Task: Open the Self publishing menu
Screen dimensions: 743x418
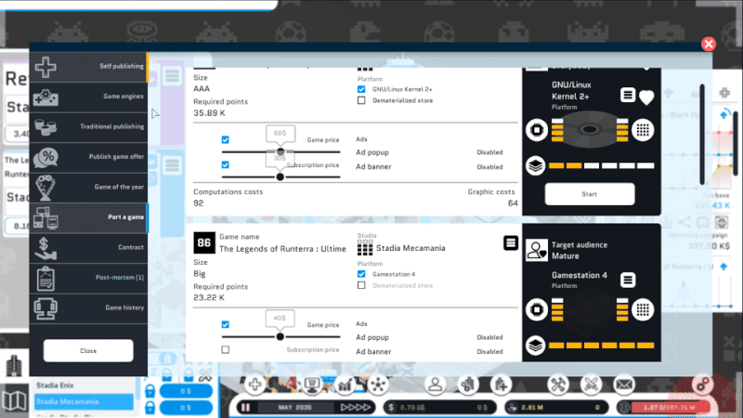Action: coord(88,66)
